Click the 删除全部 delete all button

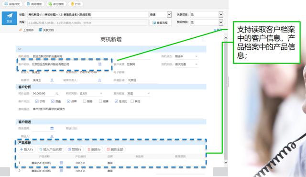115,149
